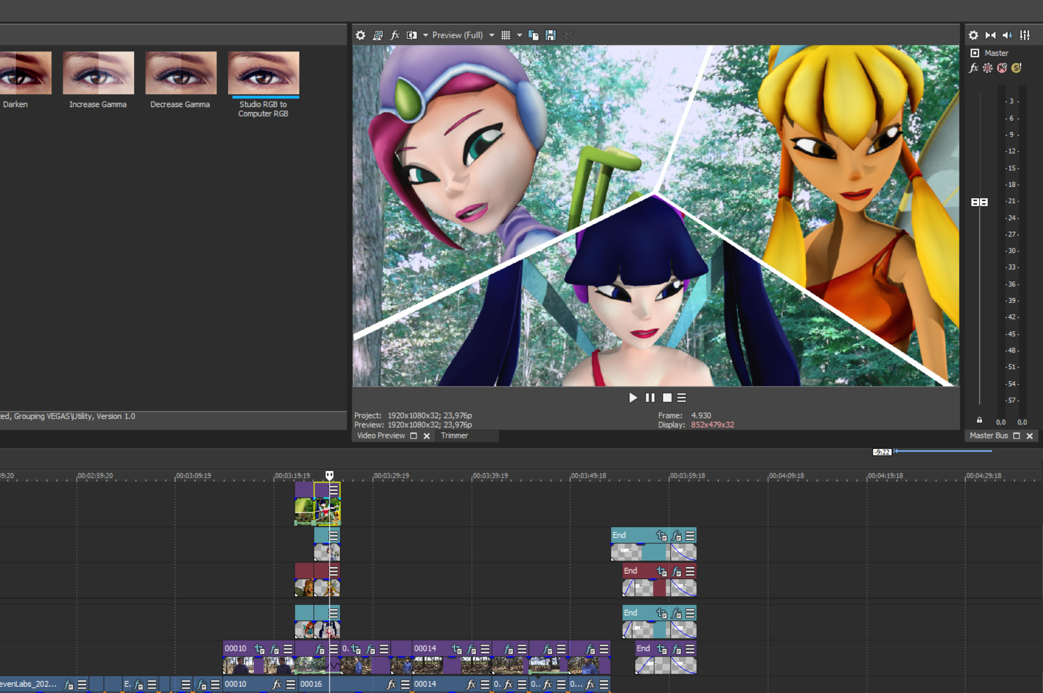The width and height of the screenshot is (1043, 693).
Task: Undock the Master Bus window
Action: (x=1017, y=436)
